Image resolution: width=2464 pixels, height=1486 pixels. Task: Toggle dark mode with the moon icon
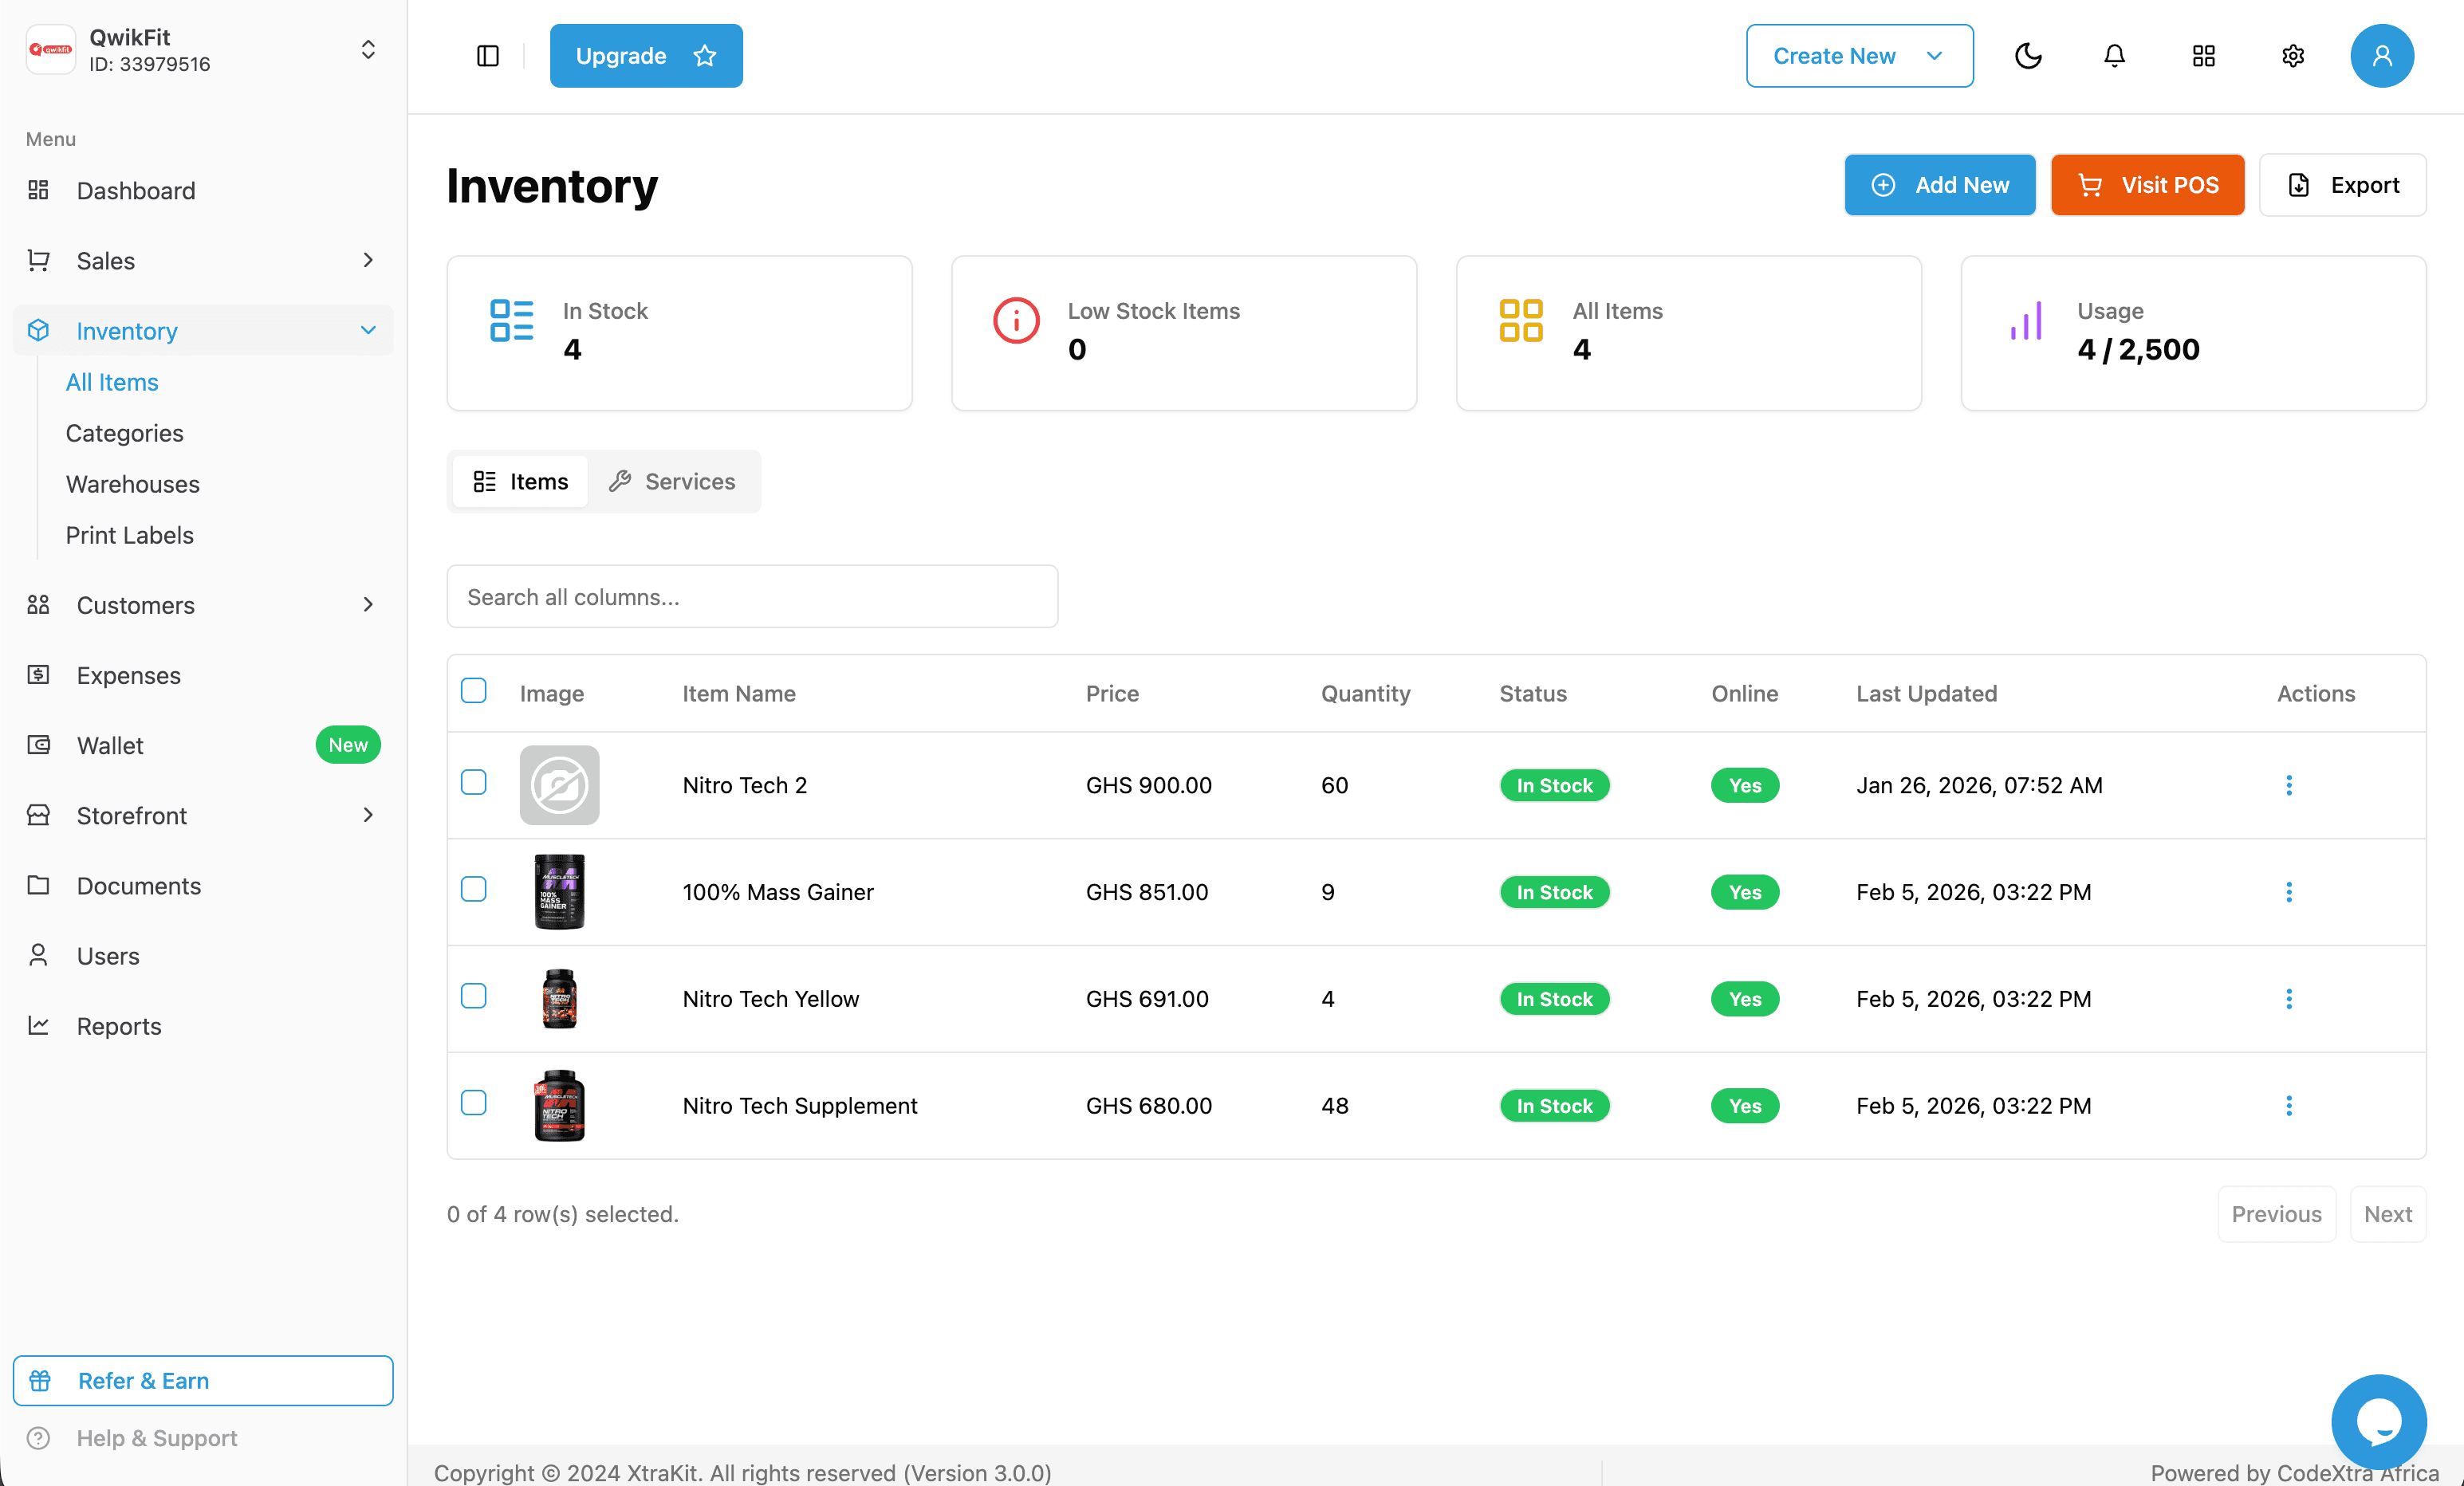click(2029, 56)
